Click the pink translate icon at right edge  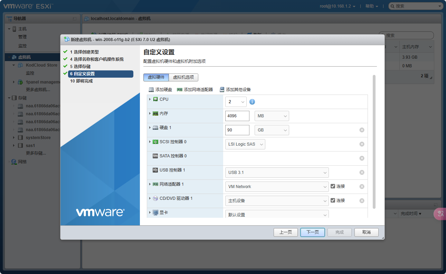coord(440,214)
